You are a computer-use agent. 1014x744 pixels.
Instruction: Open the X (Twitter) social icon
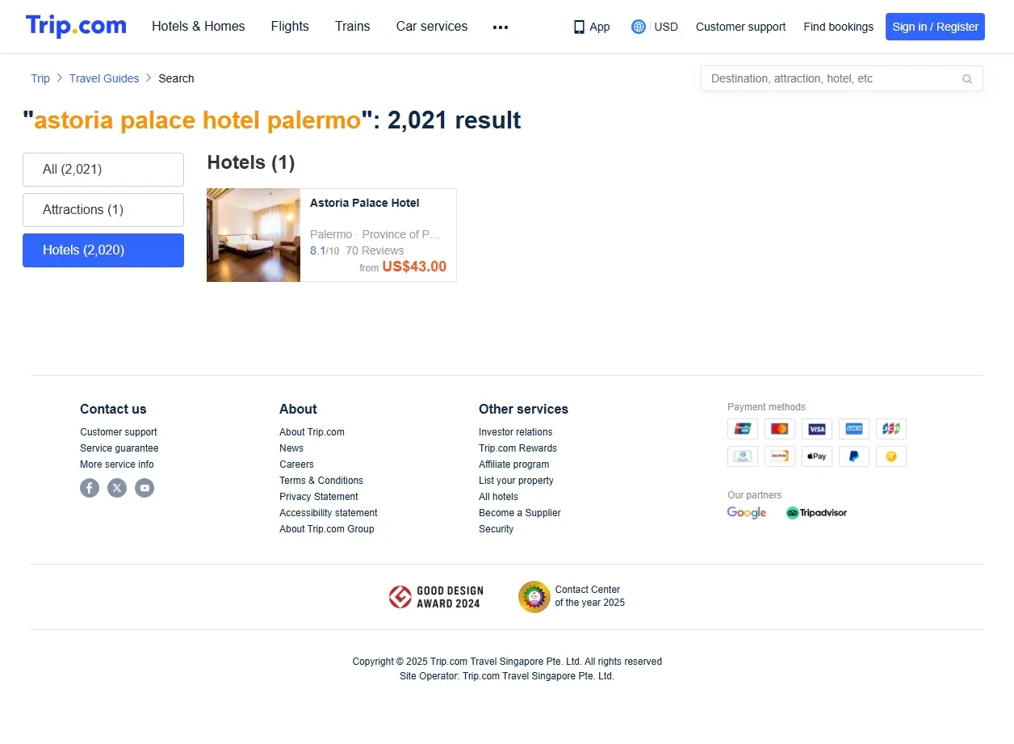[117, 488]
